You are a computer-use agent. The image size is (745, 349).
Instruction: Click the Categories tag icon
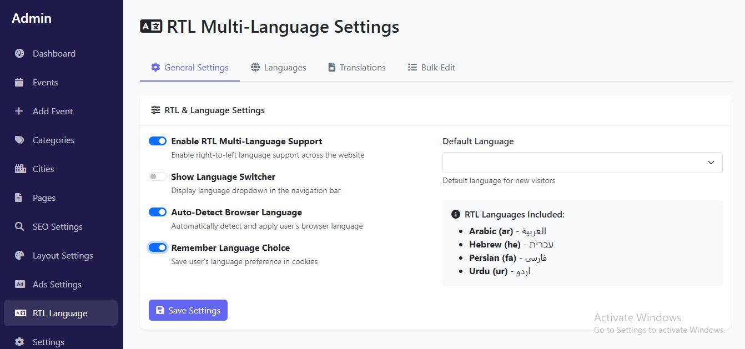[19, 140]
